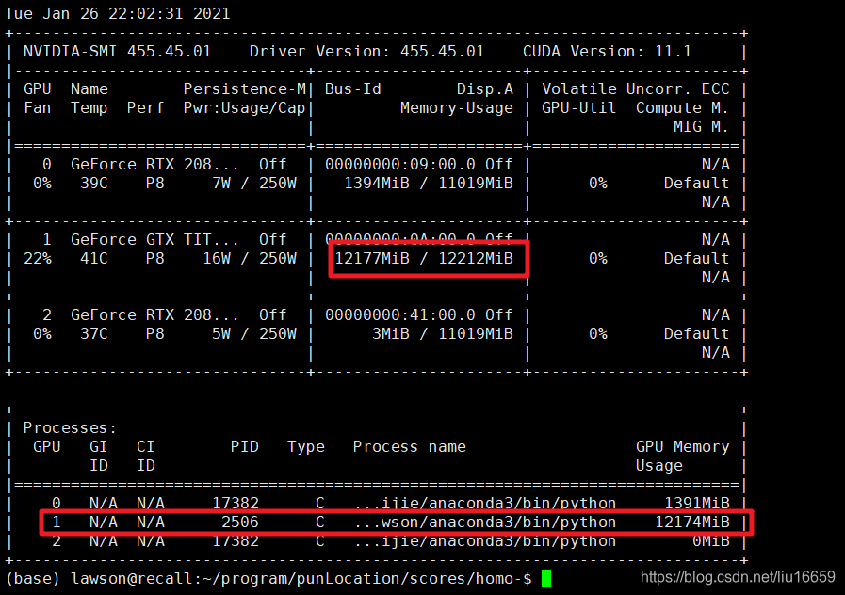Viewport: 845px width, 595px height.
Task: Click the GeForce RTX 208 GPU 0 name
Action: [x=151, y=164]
